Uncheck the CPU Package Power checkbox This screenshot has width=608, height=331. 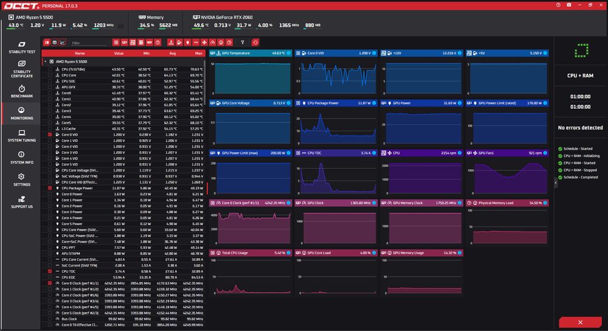50,188
